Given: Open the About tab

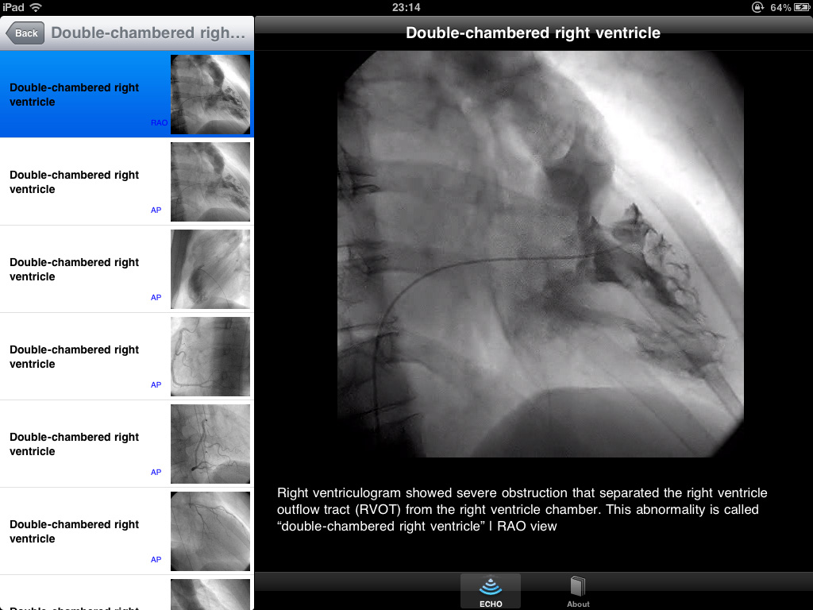Looking at the screenshot, I should 578,591.
